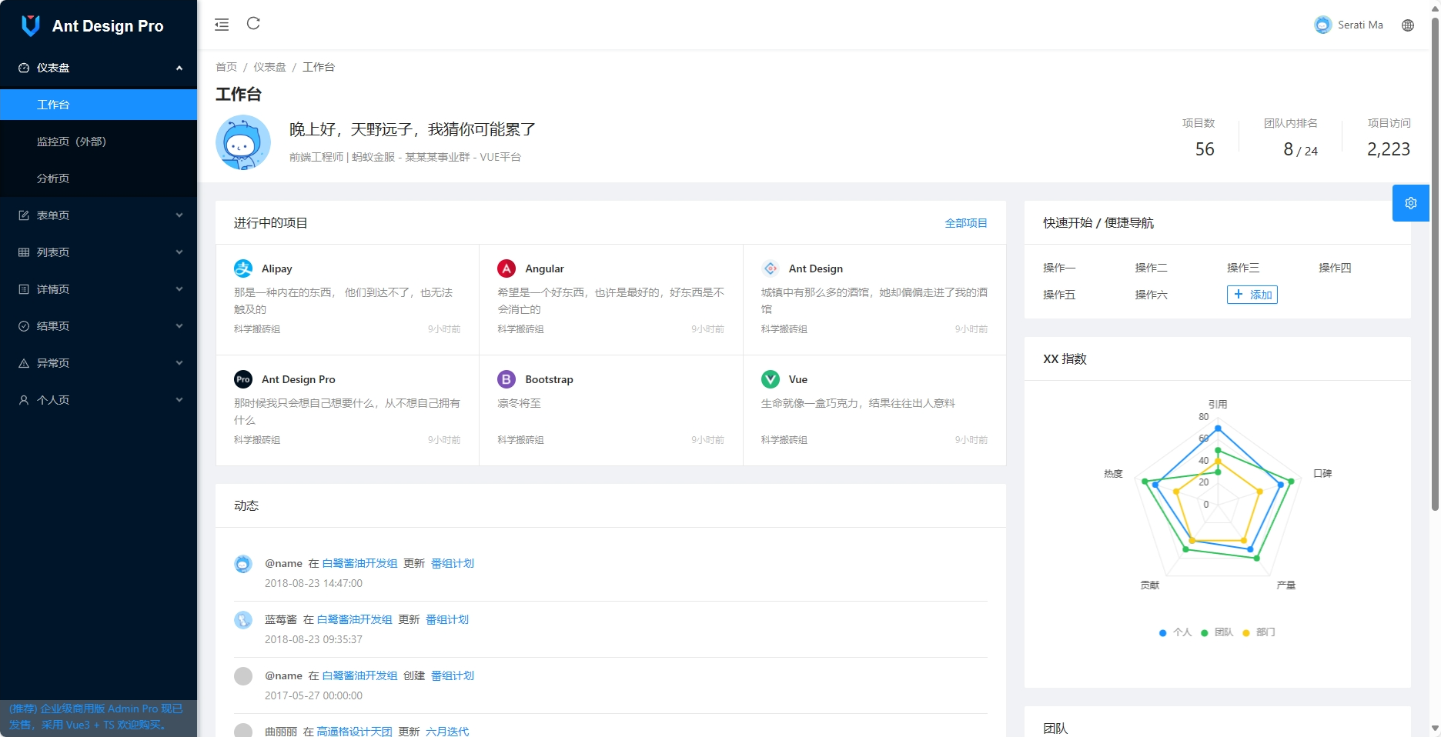The height and width of the screenshot is (737, 1441).
Task: Click avatar of first 2018-08-23 14:47:00 activity
Action: (x=243, y=564)
